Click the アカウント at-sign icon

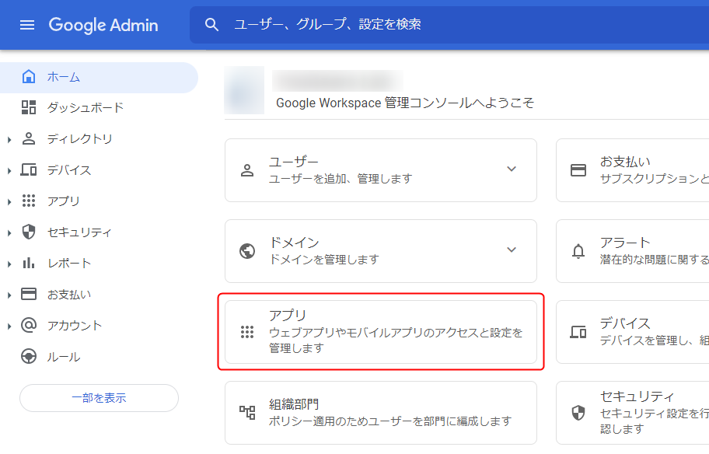[29, 325]
